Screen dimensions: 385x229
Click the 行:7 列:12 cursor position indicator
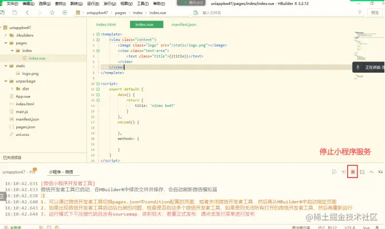[327, 227]
